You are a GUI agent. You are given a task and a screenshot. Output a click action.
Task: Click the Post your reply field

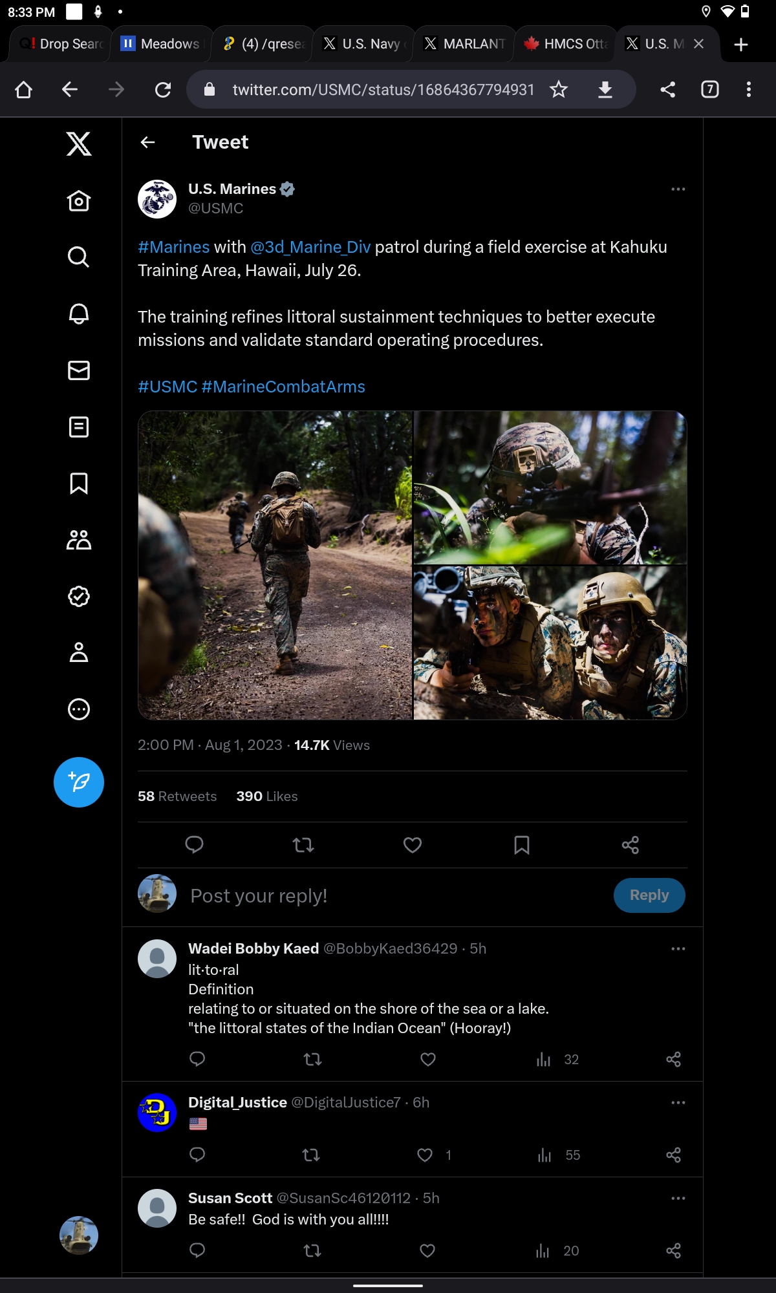tap(394, 896)
